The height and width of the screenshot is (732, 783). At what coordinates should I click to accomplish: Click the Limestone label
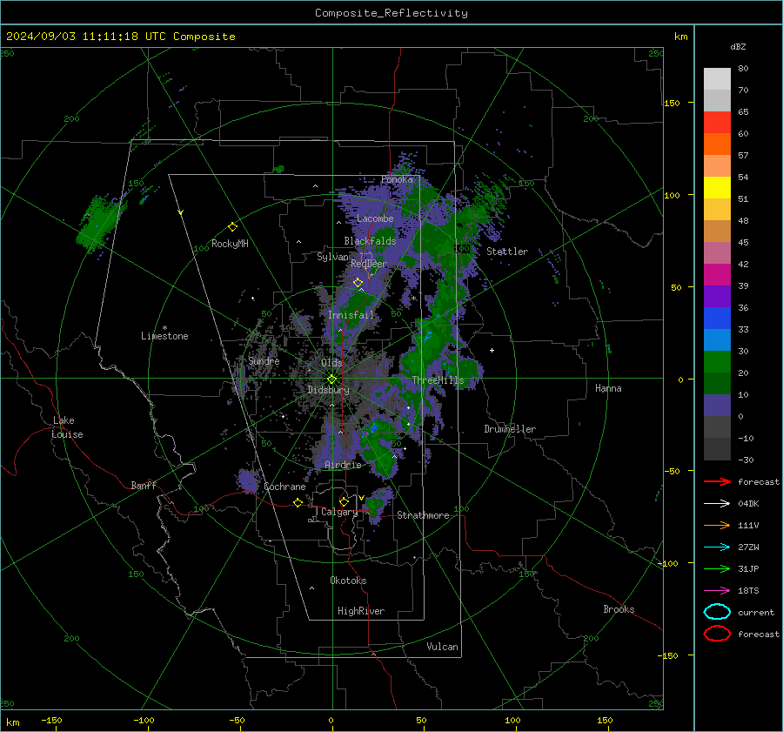[x=164, y=336]
